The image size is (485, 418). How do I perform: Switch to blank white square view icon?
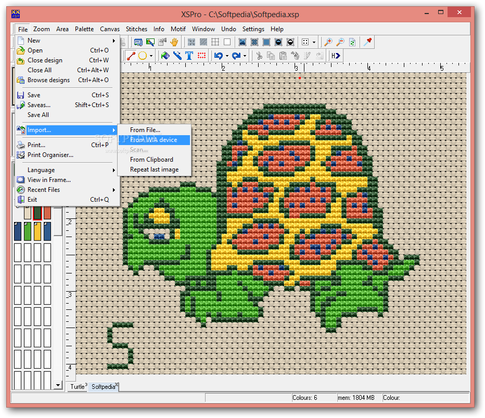[x=227, y=42]
